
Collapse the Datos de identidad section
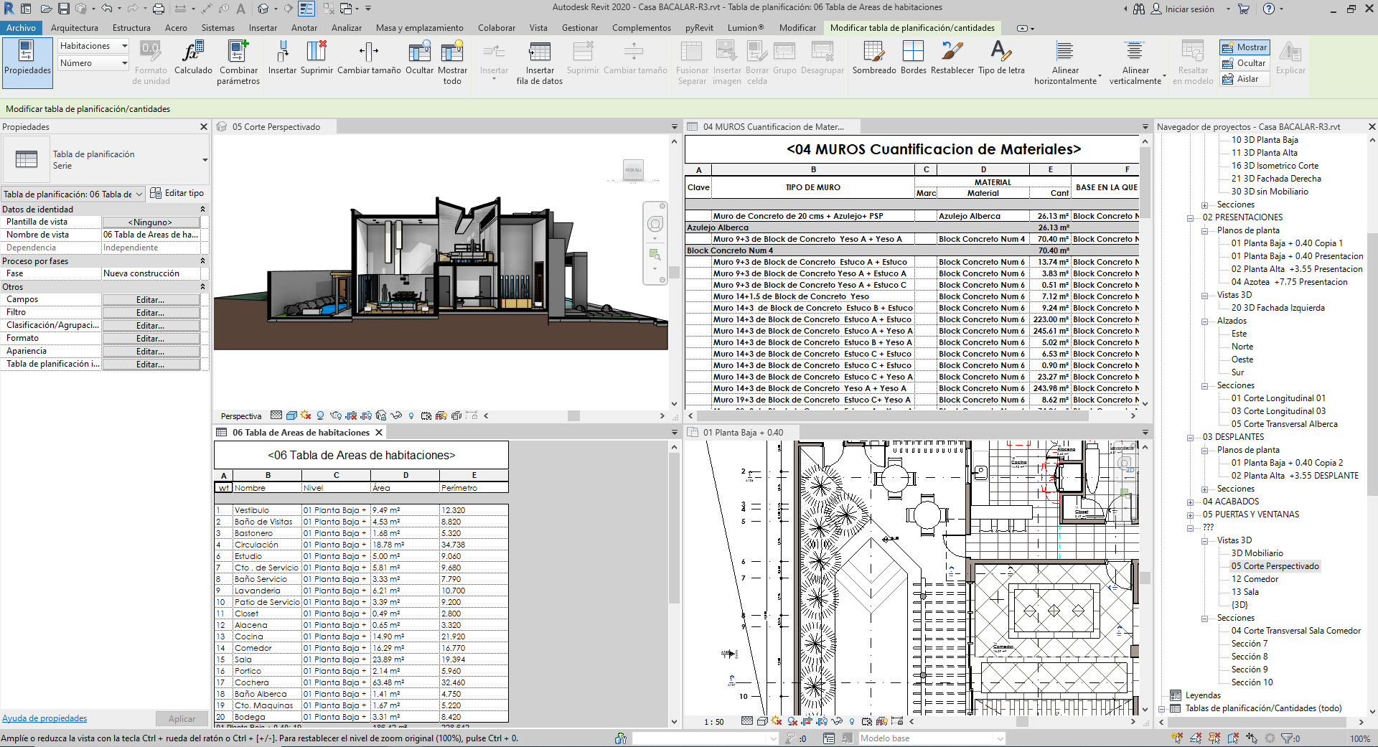pyautogui.click(x=202, y=210)
